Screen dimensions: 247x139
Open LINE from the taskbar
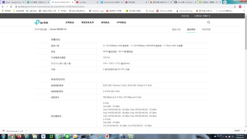[x=67, y=136]
